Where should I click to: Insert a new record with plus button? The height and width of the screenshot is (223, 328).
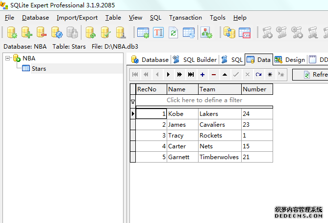point(202,75)
